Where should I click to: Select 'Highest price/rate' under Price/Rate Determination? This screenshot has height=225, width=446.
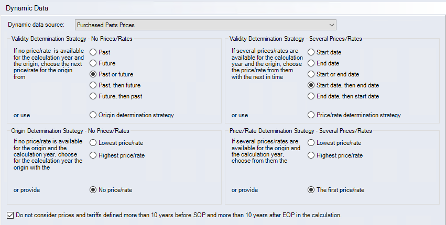click(x=311, y=155)
